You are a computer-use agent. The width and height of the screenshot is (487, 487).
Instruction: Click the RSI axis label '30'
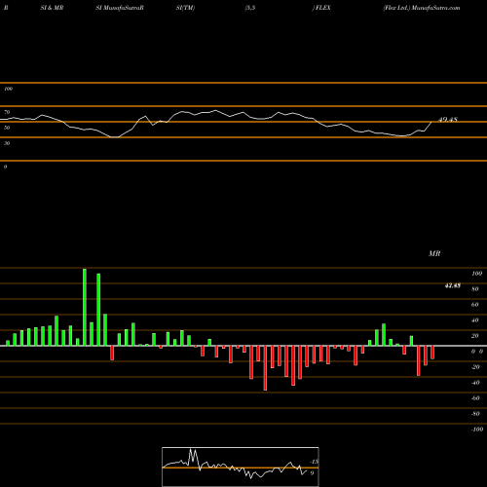7,143
